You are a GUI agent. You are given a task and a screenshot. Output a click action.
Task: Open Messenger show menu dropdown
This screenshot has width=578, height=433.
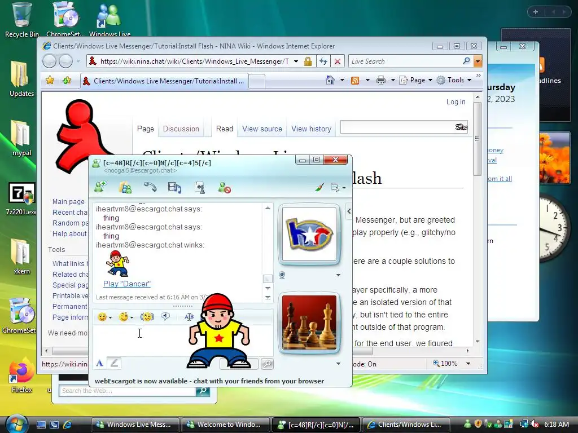338,188
